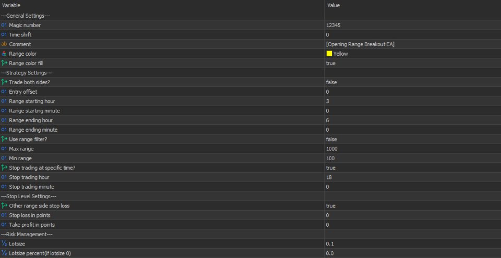The height and width of the screenshot is (258, 501).
Task: Click the fraction icon beside Lotsize
Action: 4,243
